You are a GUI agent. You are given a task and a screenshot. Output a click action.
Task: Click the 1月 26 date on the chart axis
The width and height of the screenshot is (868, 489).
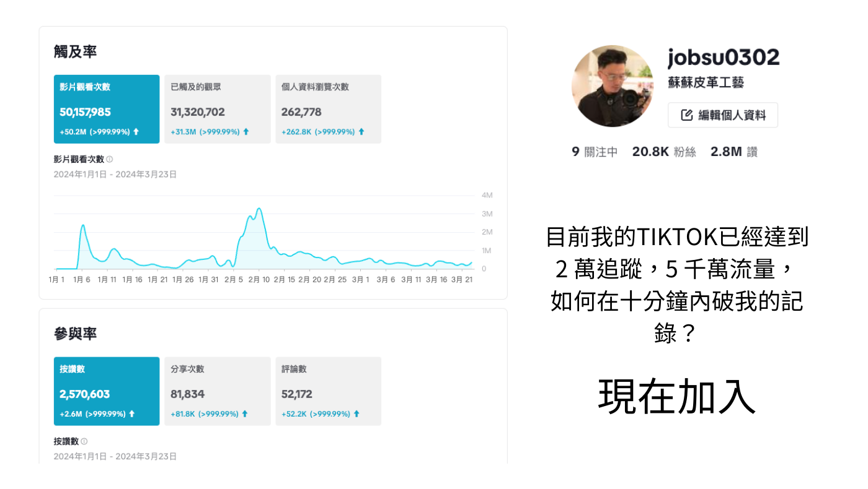(x=182, y=280)
